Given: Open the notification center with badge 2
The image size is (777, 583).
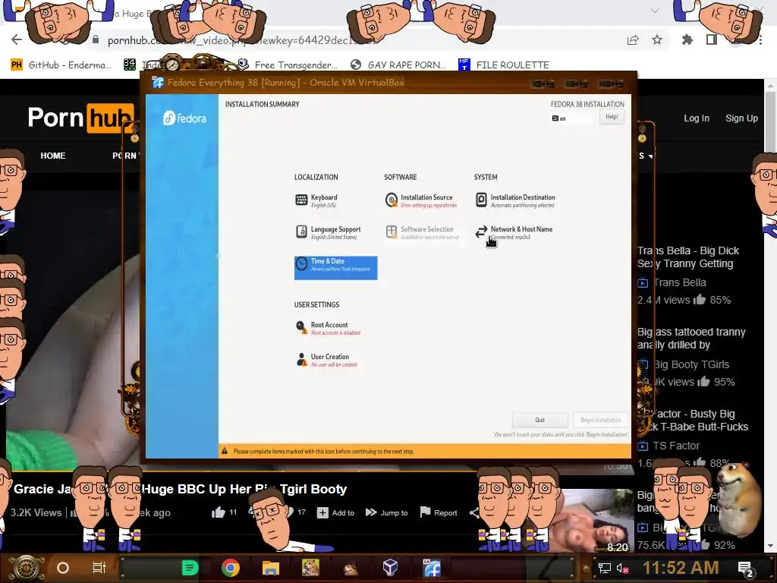Looking at the screenshot, I should (746, 569).
